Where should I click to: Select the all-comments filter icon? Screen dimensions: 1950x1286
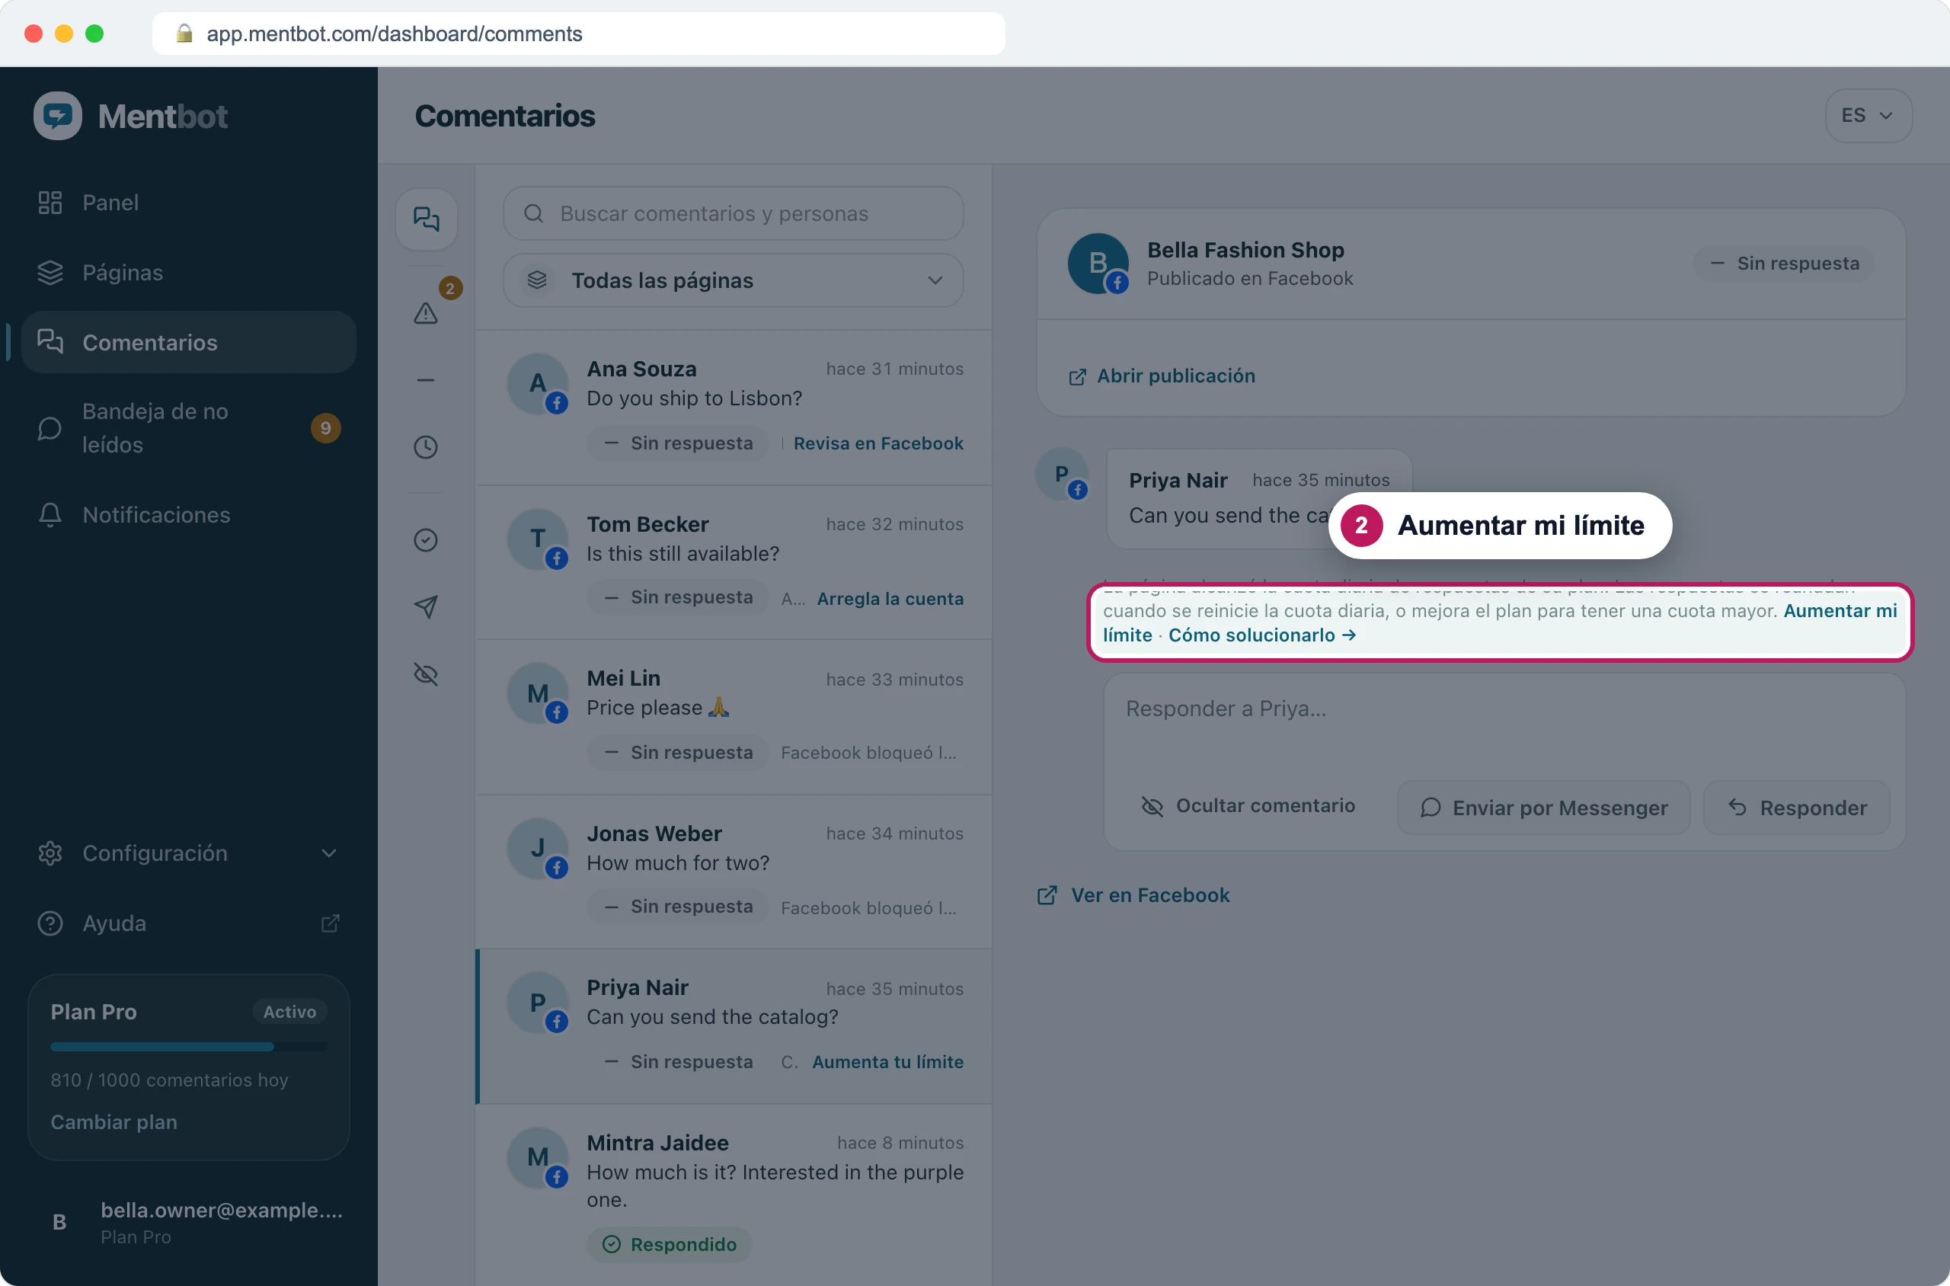pyautogui.click(x=427, y=219)
